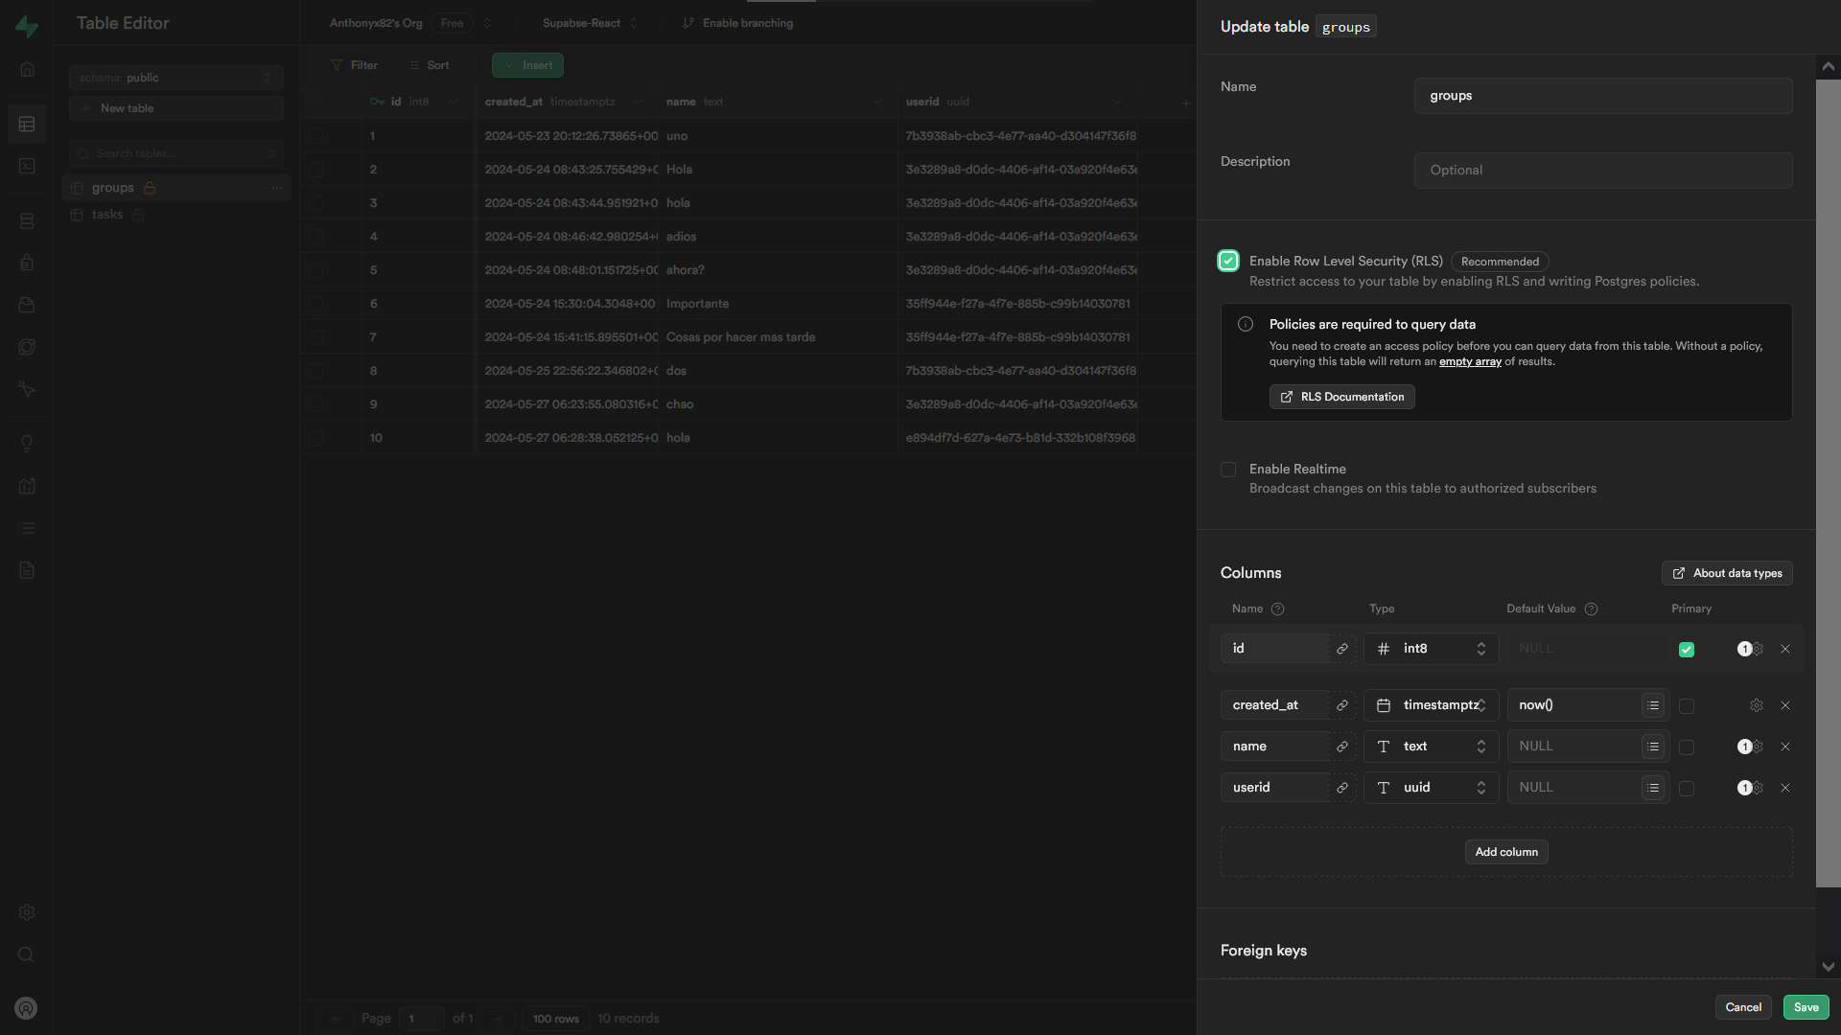Image resolution: width=1841 pixels, height=1035 pixels.
Task: Expand the name column text type selector
Action: tap(1431, 747)
